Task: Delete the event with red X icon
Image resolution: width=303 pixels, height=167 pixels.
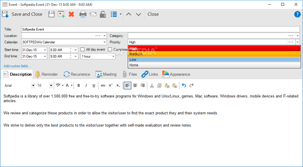Action: (71, 14)
